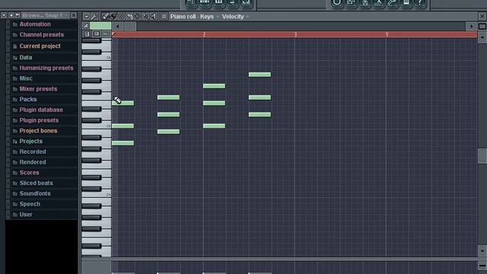487x274 pixels.
Task: Open the Plugin database folder
Action: [x=42, y=110]
